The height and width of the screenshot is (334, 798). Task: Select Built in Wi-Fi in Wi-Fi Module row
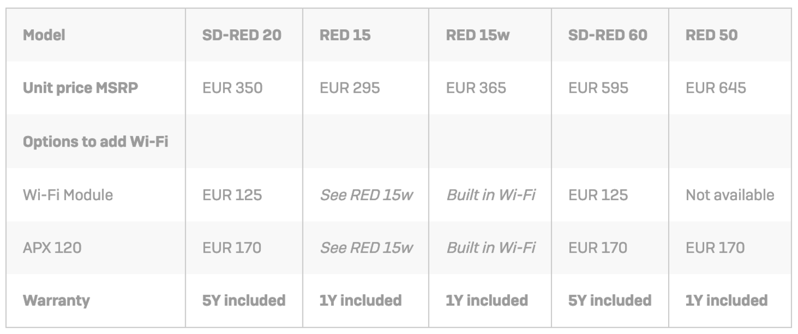point(490,195)
